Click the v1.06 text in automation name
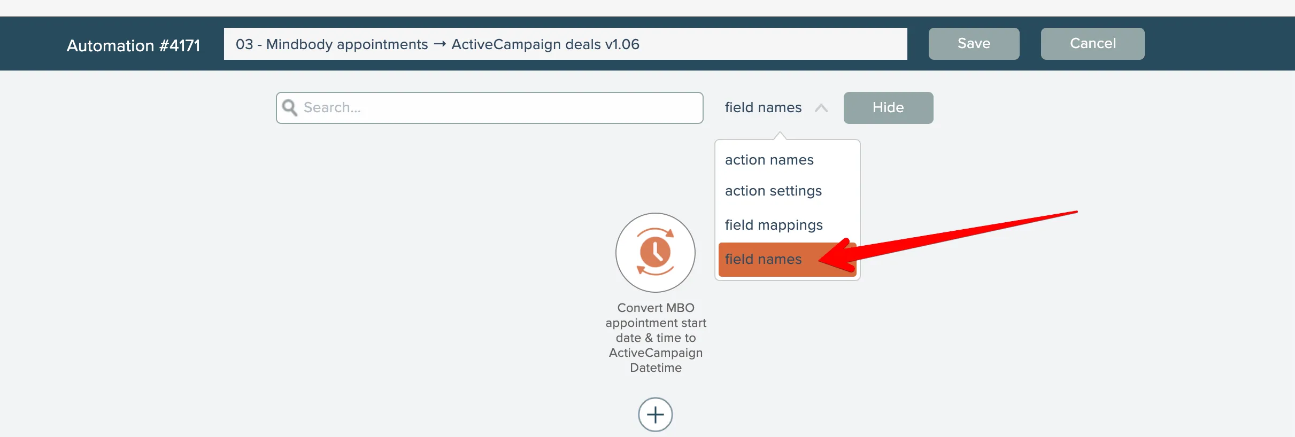 click(x=622, y=44)
